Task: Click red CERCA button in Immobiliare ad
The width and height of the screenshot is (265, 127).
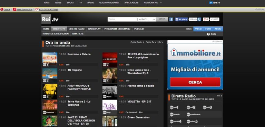Action: 195,82
